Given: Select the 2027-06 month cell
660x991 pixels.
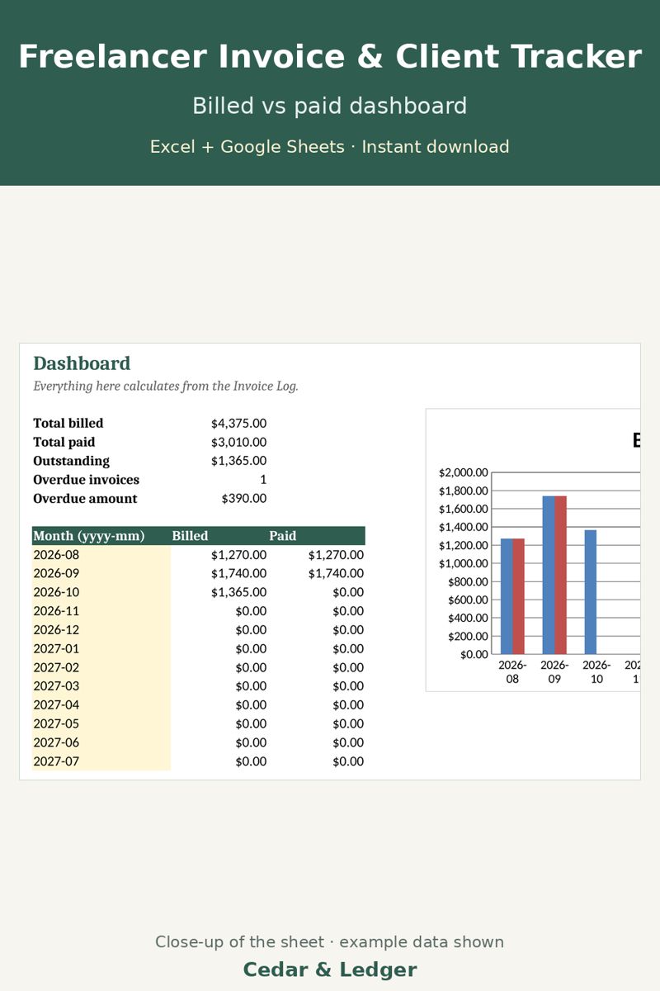Looking at the screenshot, I should click(x=101, y=742).
